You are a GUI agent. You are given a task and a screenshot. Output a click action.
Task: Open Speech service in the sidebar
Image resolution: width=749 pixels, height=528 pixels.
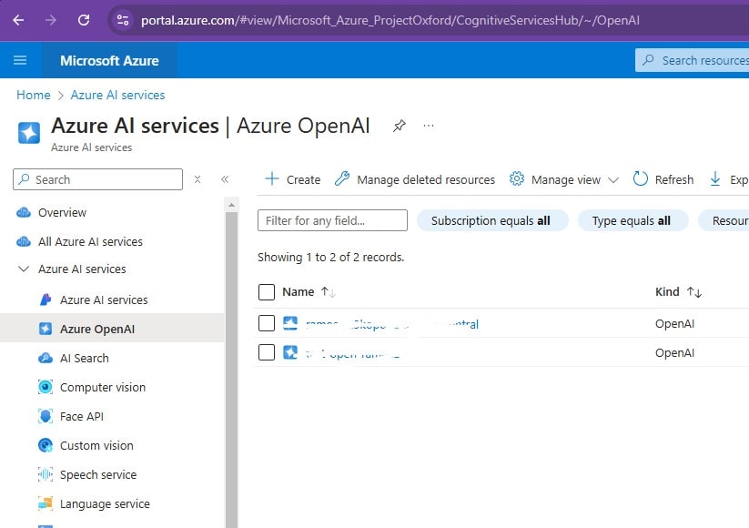coord(98,475)
